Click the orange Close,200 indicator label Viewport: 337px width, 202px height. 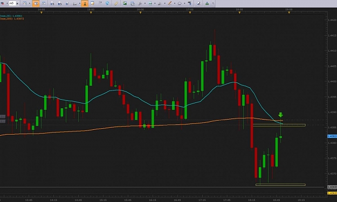pyautogui.click(x=12, y=19)
